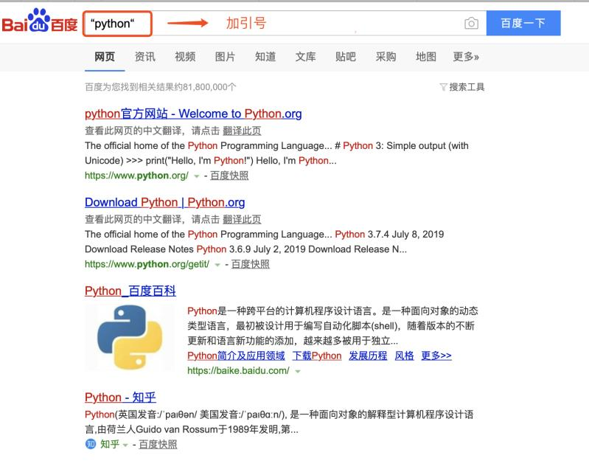The height and width of the screenshot is (461, 589).
Task: Open python官方网站 Welcome to Python.org result
Action: pyautogui.click(x=193, y=114)
